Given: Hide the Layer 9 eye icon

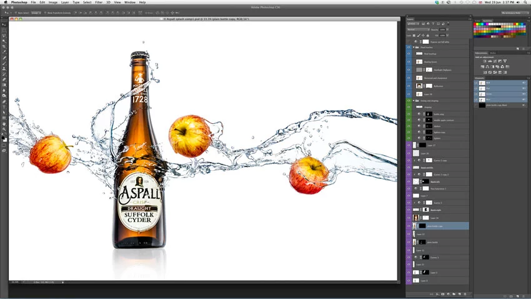Looking at the screenshot, I should coord(409,280).
